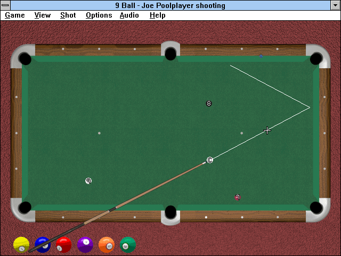Screen dimensions: 341x256
Task: Open the Game menu
Action: 15,15
